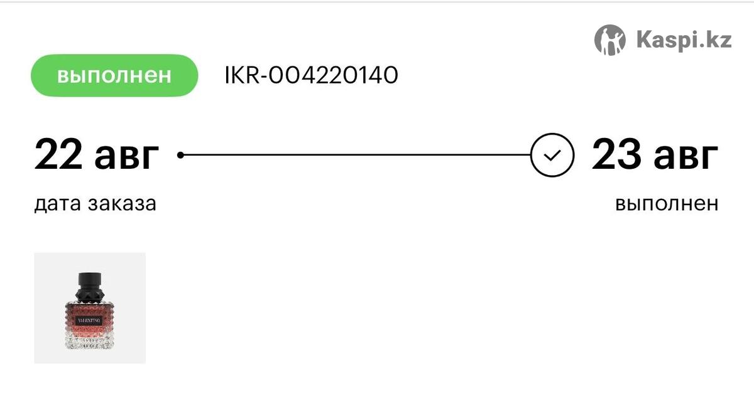
Task: Open the Kaspi.kz brand name link
Action: coord(684,41)
